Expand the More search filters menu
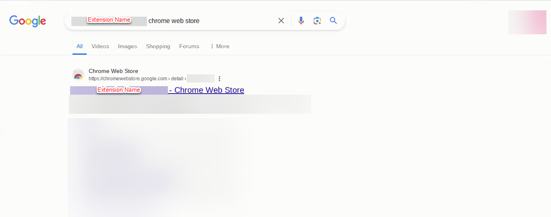551x217 pixels. tap(220, 46)
